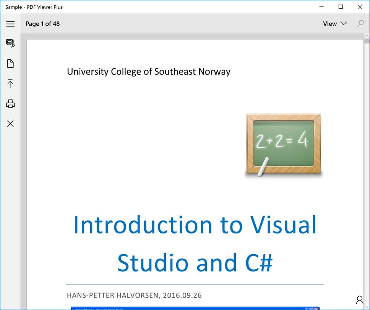This screenshot has height=310, width=370.
Task: Go to top using arrow-up icon
Action: point(10,83)
